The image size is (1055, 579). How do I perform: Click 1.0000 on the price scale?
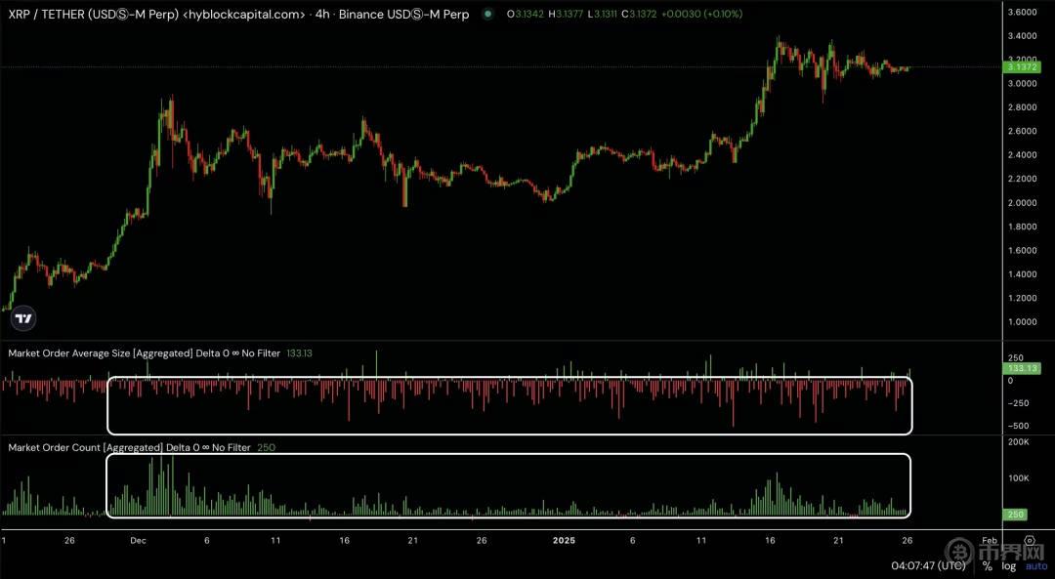coord(1022,322)
